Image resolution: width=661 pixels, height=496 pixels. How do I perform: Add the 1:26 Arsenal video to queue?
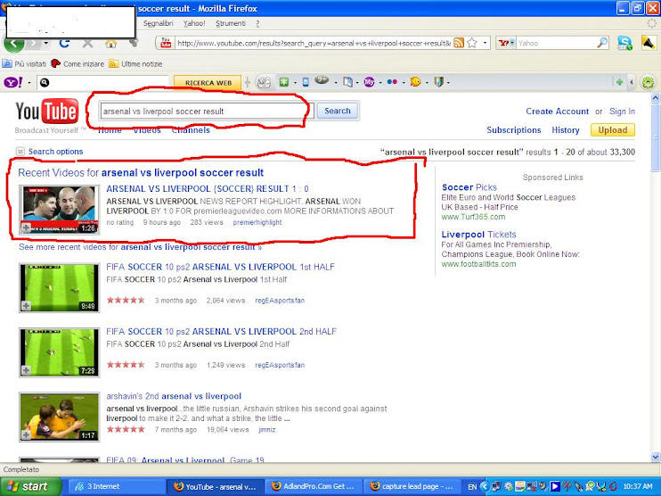(x=26, y=228)
